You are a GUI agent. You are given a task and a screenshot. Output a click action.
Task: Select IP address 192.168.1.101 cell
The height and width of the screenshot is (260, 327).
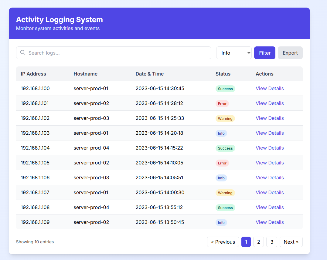(x=35, y=103)
